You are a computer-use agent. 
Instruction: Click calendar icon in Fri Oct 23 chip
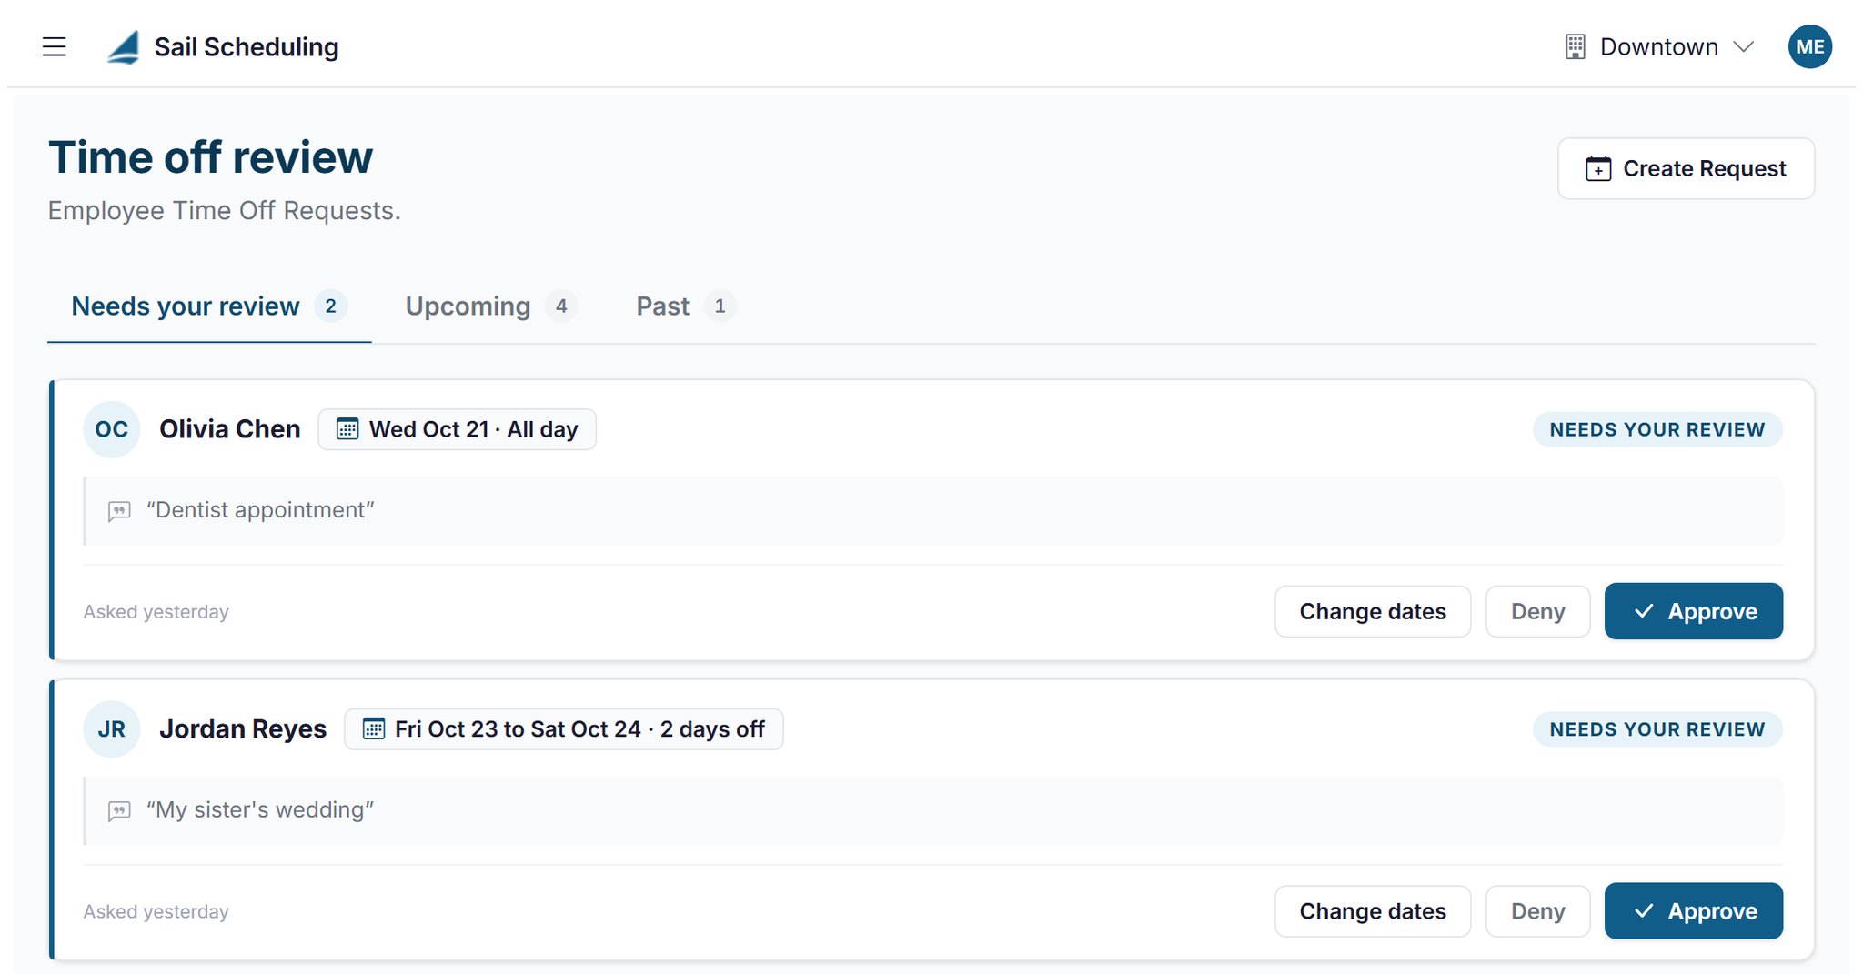(x=374, y=729)
